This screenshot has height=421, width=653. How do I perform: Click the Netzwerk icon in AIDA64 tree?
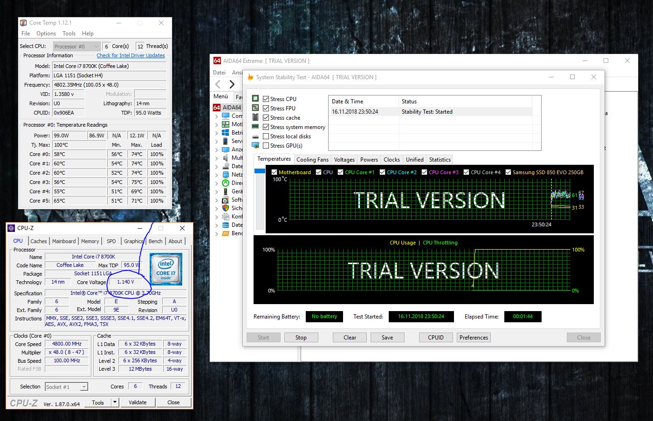pos(226,175)
